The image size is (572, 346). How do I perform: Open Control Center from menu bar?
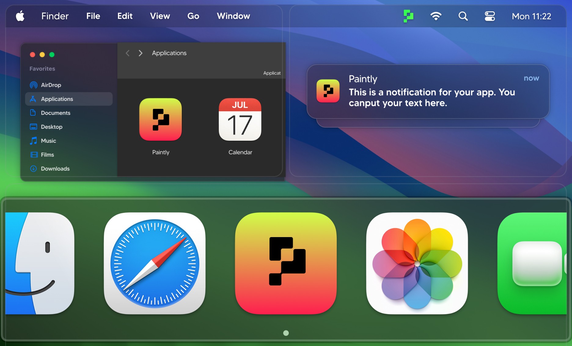pos(490,16)
